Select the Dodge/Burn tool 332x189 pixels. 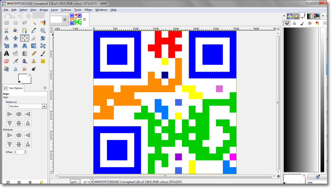click(x=34, y=69)
